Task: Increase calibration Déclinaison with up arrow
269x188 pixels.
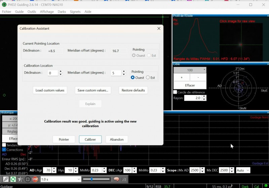Action: [x=61, y=71]
